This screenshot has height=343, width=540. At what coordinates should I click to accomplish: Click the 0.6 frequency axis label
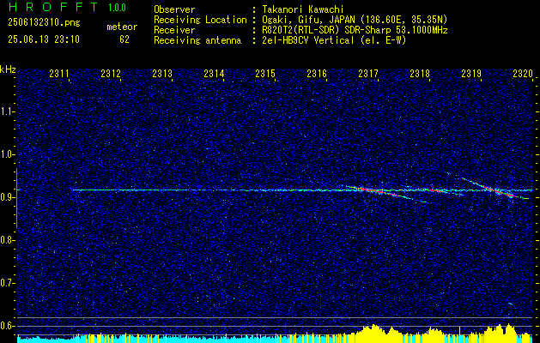point(7,326)
